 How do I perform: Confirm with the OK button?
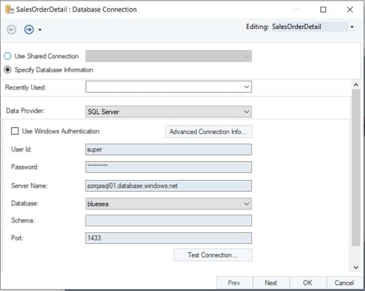click(307, 283)
